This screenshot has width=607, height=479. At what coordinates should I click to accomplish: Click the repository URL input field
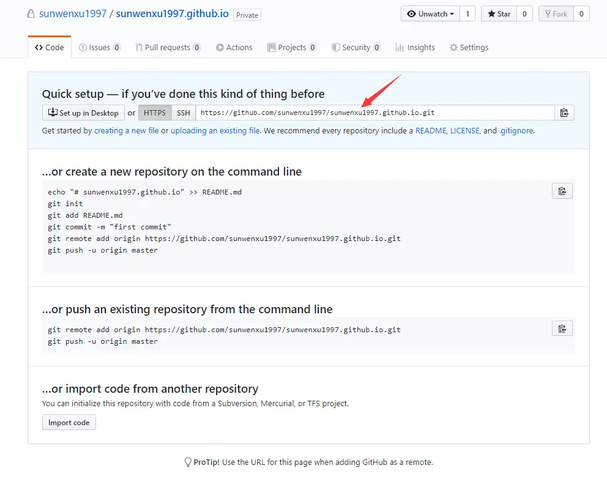point(375,113)
